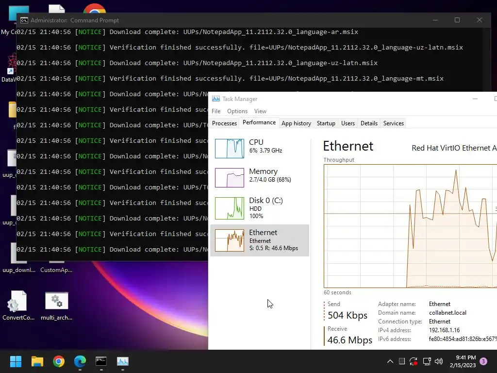Image resolution: width=497 pixels, height=373 pixels.
Task: Minimize the Command Prompt window
Action: (x=435, y=20)
